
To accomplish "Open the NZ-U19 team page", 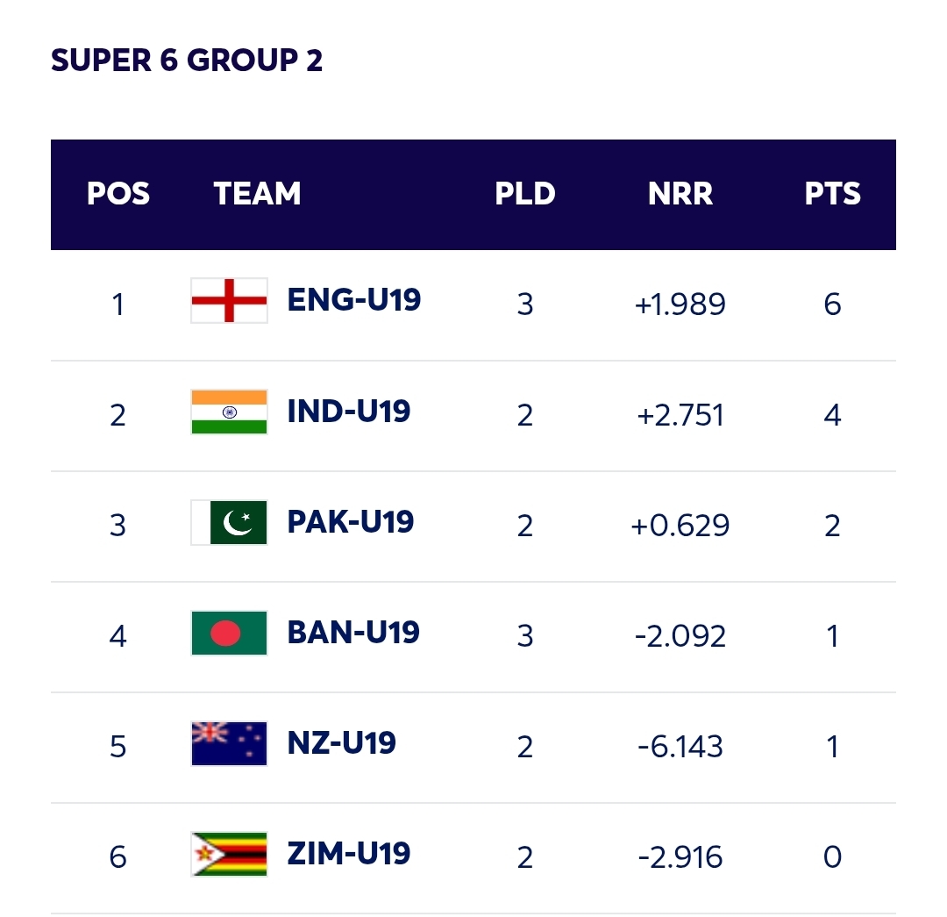I will [342, 742].
